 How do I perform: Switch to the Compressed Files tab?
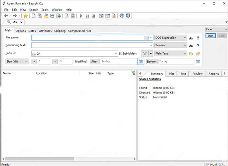79,31
